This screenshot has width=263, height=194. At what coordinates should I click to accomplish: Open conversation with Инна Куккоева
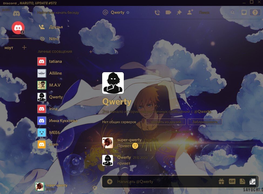65,121
